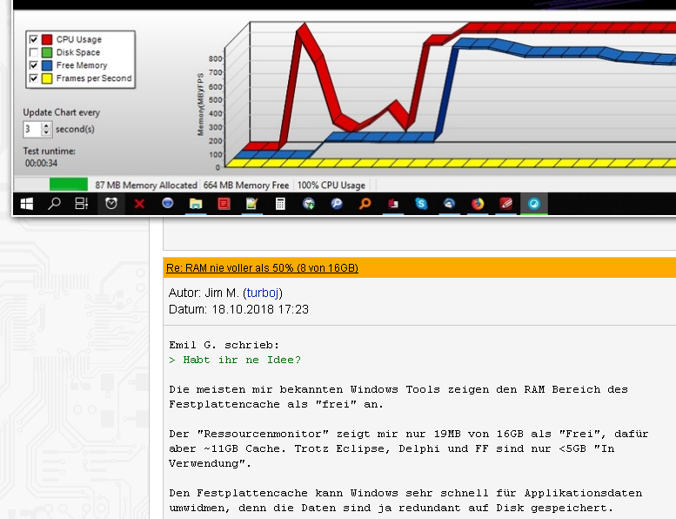Open the red pencil editor taskbar icon
Screen dimensions: 676x519
tap(505, 204)
